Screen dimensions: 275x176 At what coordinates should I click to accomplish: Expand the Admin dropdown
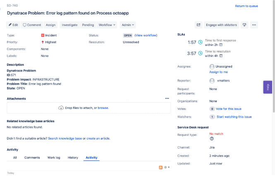click(x=128, y=25)
